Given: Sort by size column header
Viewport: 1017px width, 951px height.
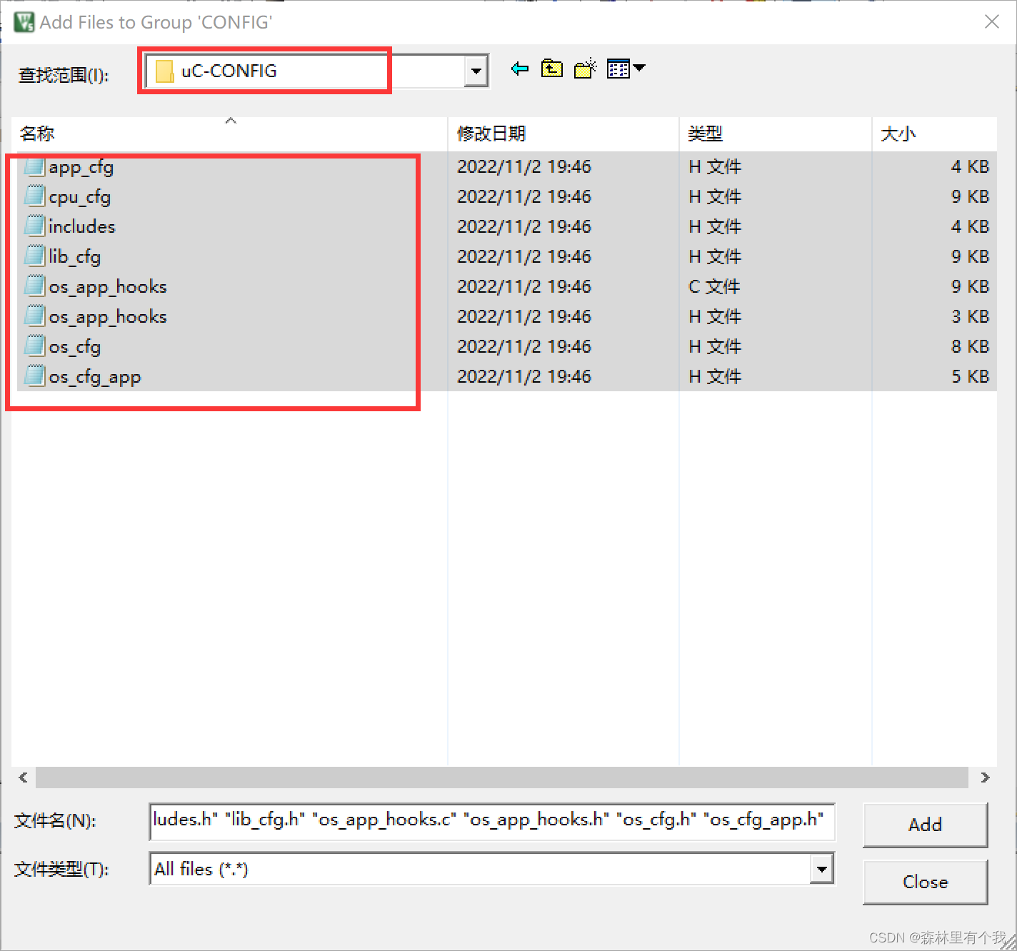Looking at the screenshot, I should pyautogui.click(x=934, y=134).
